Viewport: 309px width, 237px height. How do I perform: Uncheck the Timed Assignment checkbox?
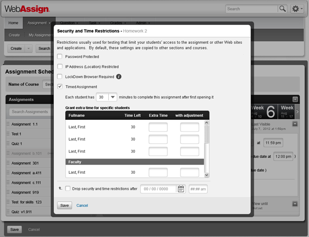pyautogui.click(x=60, y=87)
